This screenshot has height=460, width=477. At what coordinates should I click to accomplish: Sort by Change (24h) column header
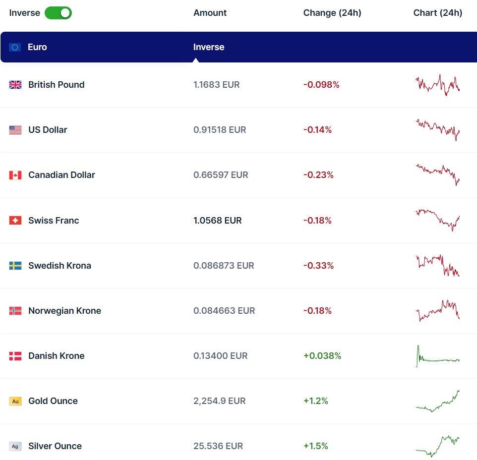(332, 13)
